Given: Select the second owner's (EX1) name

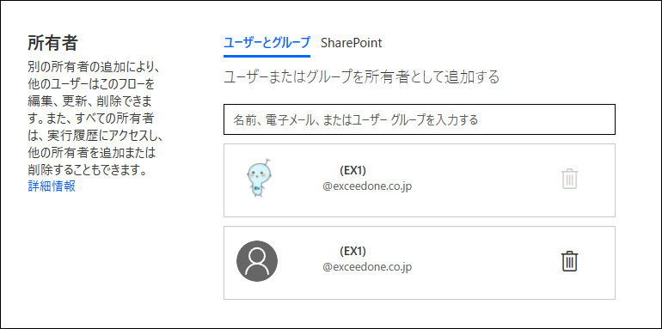Looking at the screenshot, I should [352, 251].
